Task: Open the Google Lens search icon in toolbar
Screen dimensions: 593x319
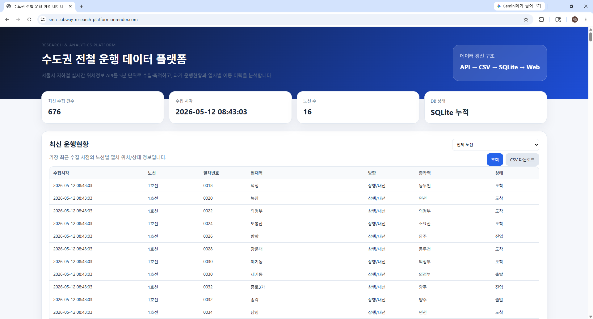Action: 558,19
